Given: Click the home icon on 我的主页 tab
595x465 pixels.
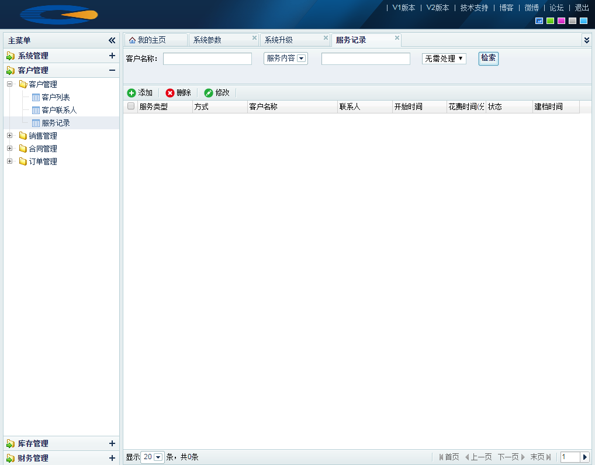Looking at the screenshot, I should (132, 40).
